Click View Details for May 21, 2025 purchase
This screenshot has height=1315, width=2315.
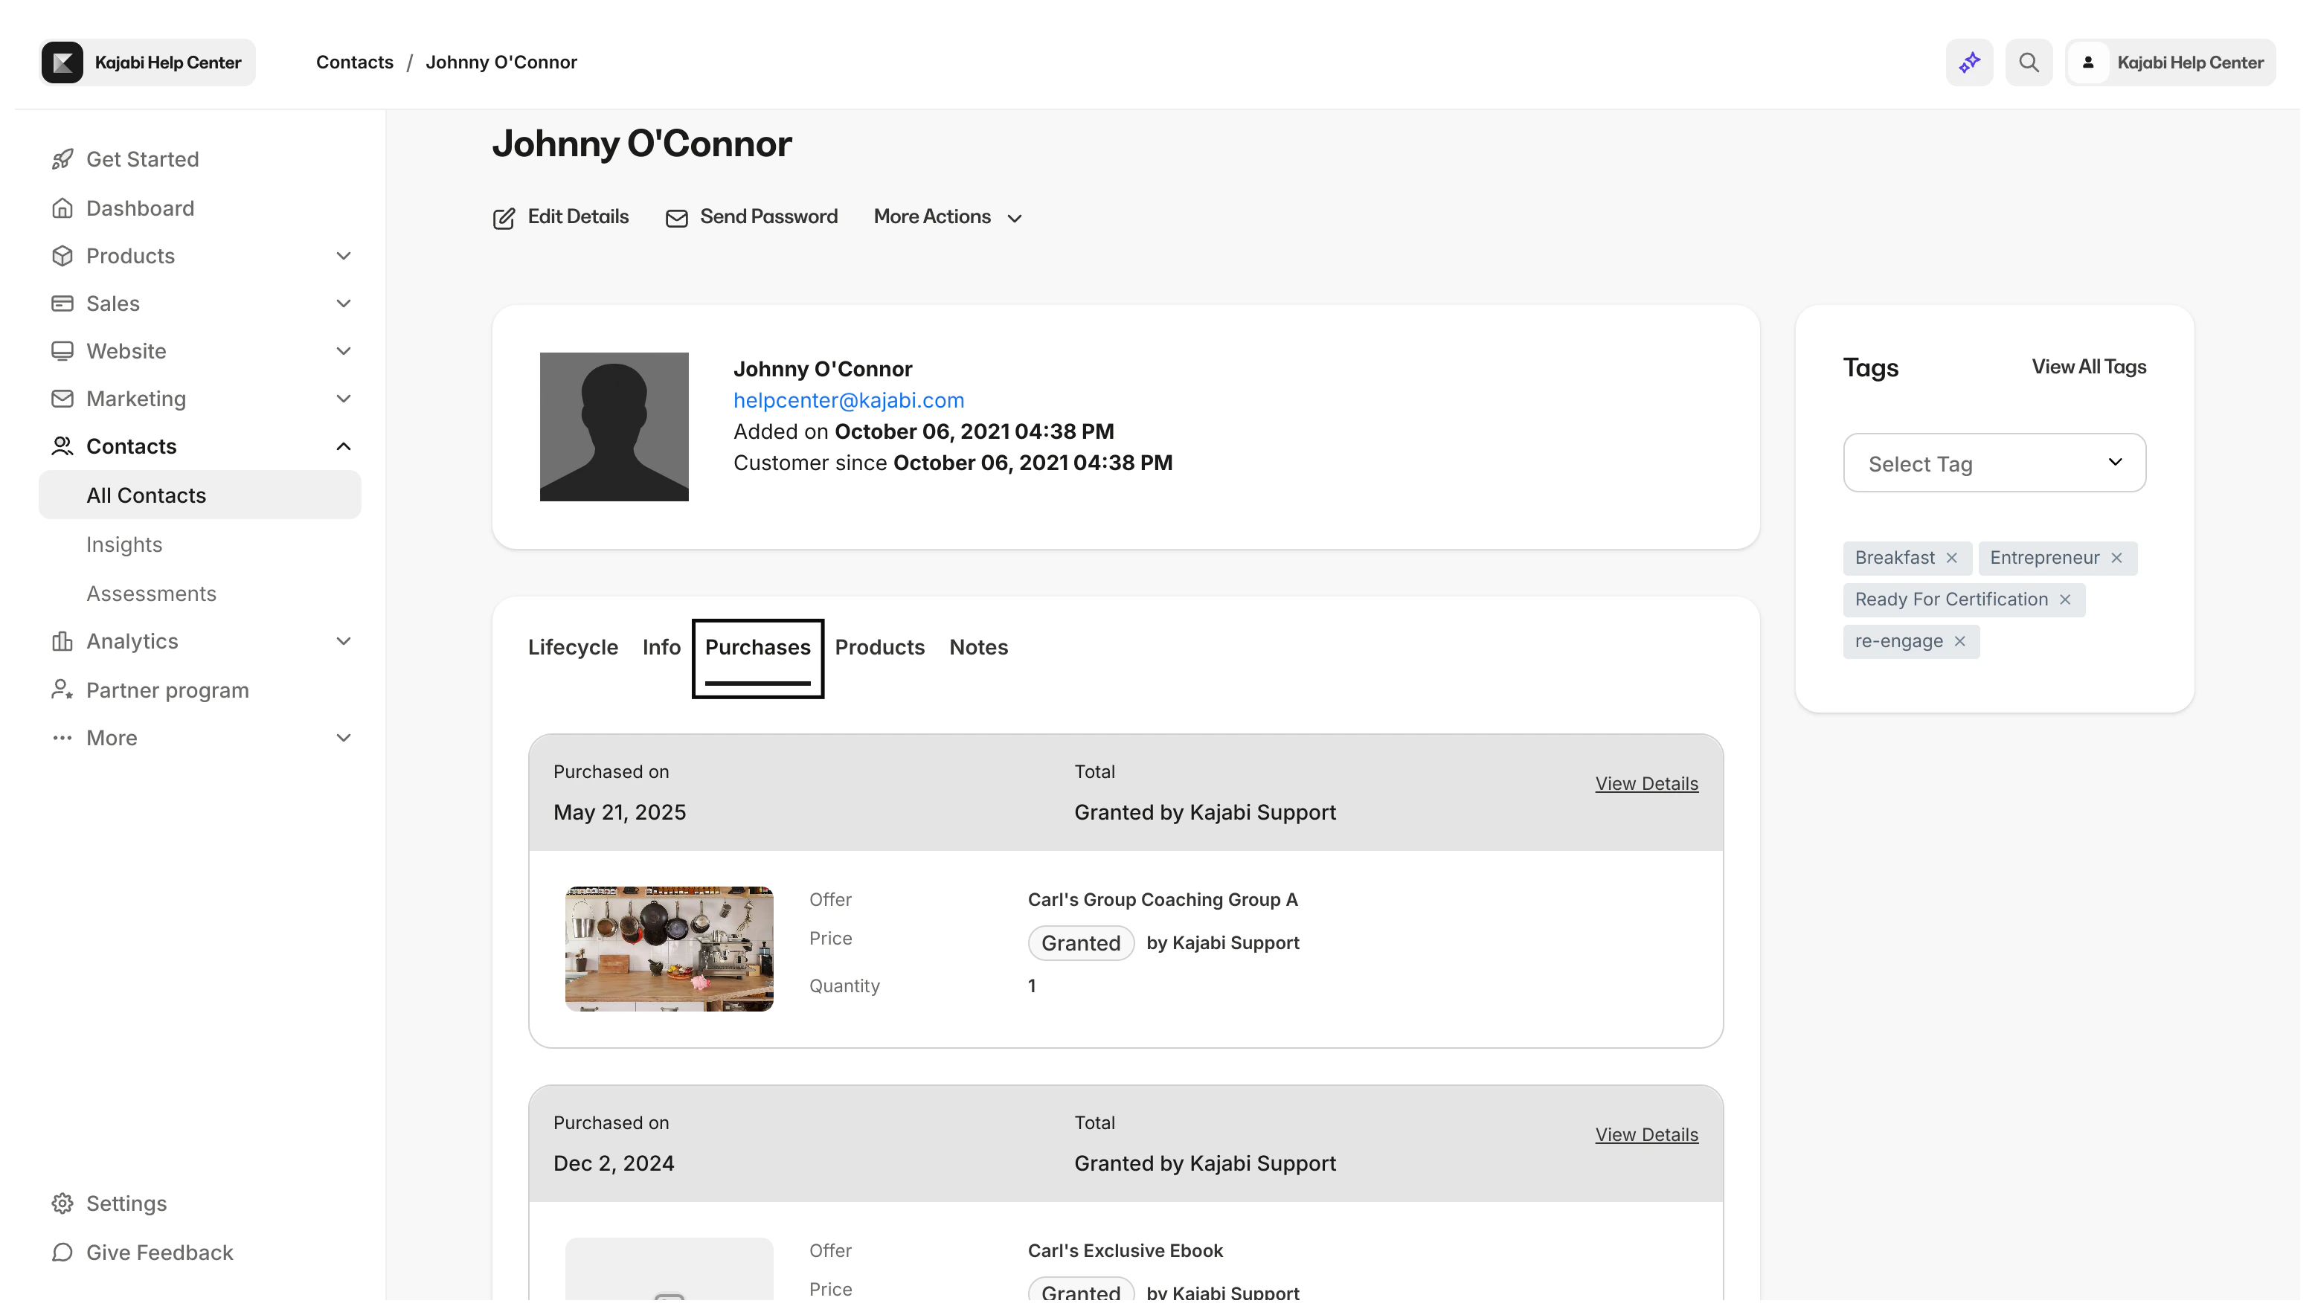(x=1645, y=783)
